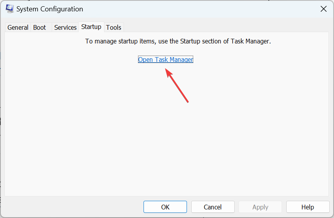Screen dimensions: 334x218
Task: Open Help for System Configuration
Action: coord(308,207)
